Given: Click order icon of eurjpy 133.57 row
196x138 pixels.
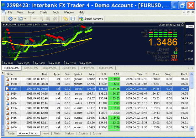Looking at the screenshot, I should 8,98.
